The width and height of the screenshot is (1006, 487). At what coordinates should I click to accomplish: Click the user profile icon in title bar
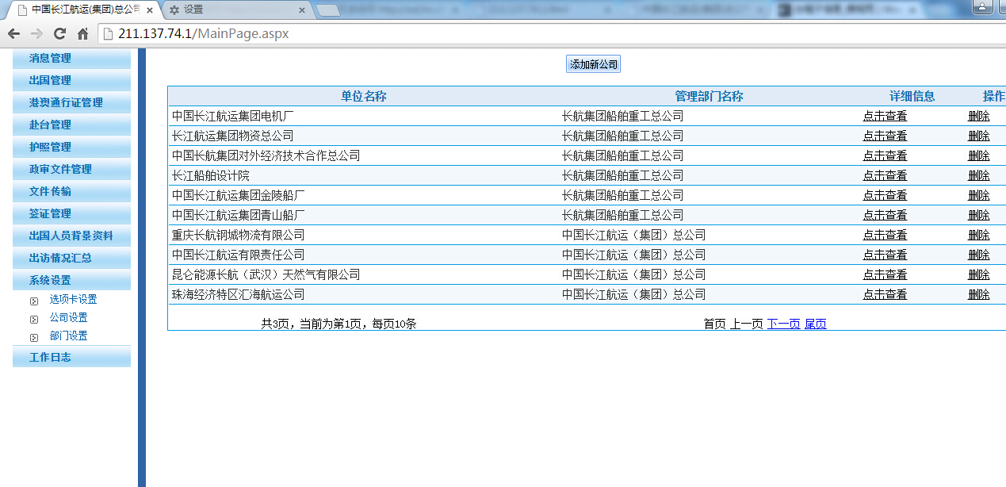[x=982, y=7]
